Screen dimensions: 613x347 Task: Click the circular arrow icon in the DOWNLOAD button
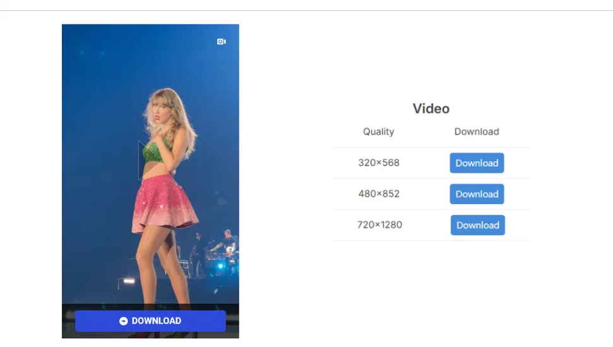click(x=124, y=321)
